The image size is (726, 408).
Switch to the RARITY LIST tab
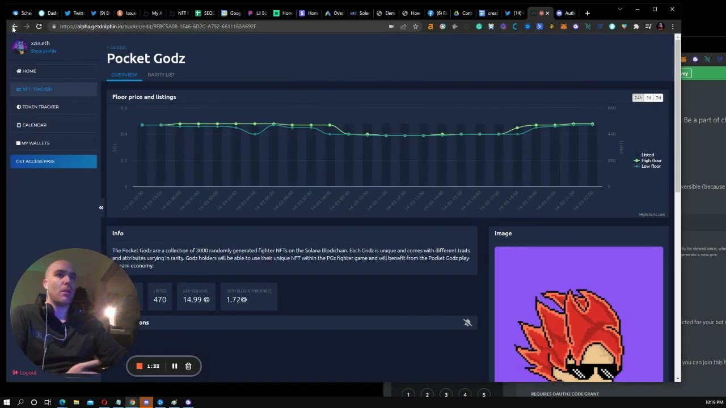pyautogui.click(x=161, y=75)
